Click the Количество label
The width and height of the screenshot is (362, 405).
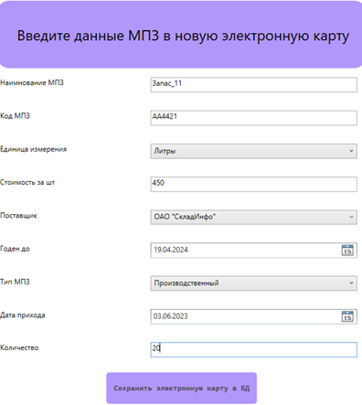(19, 347)
